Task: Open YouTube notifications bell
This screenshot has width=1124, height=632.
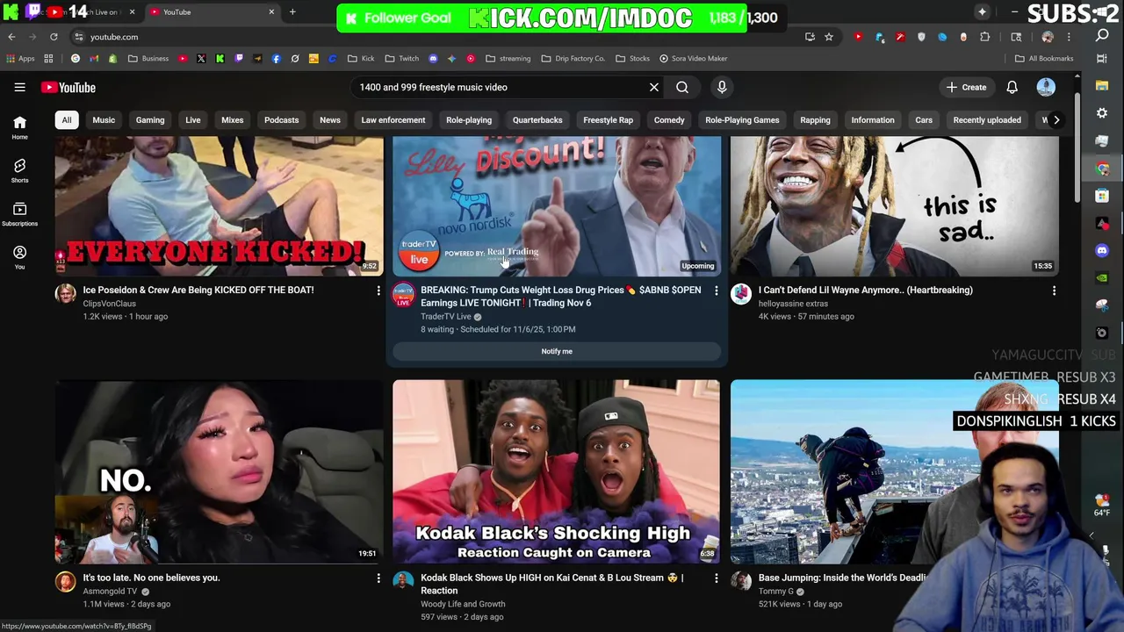Action: [1012, 87]
